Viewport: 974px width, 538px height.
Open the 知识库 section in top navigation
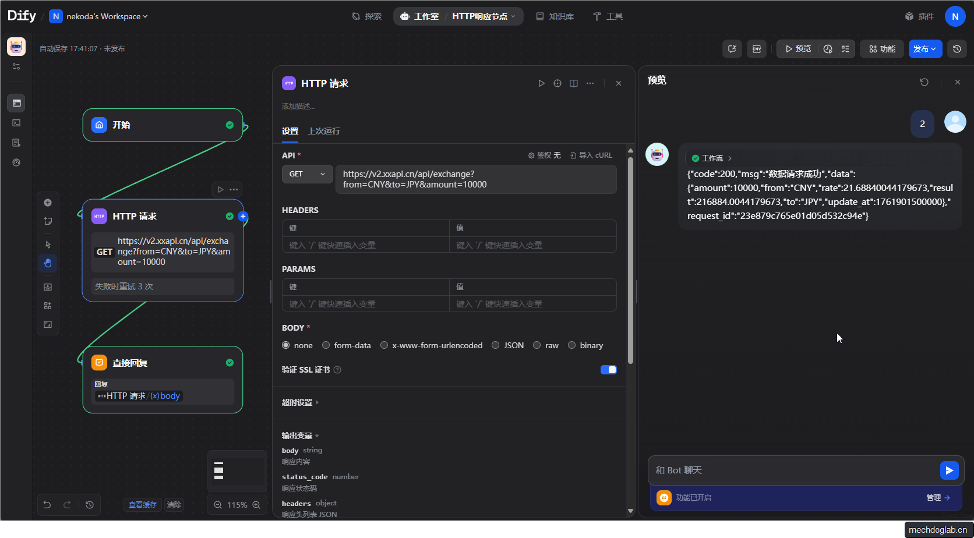coord(555,16)
